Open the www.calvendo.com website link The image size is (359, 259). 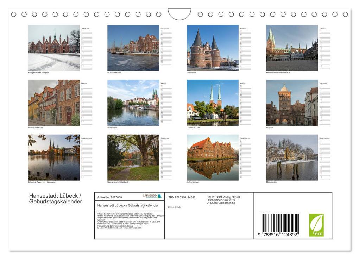coord(133,227)
